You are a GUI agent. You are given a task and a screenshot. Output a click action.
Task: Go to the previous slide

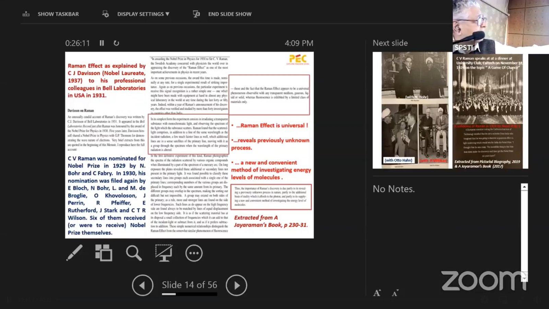click(x=142, y=285)
